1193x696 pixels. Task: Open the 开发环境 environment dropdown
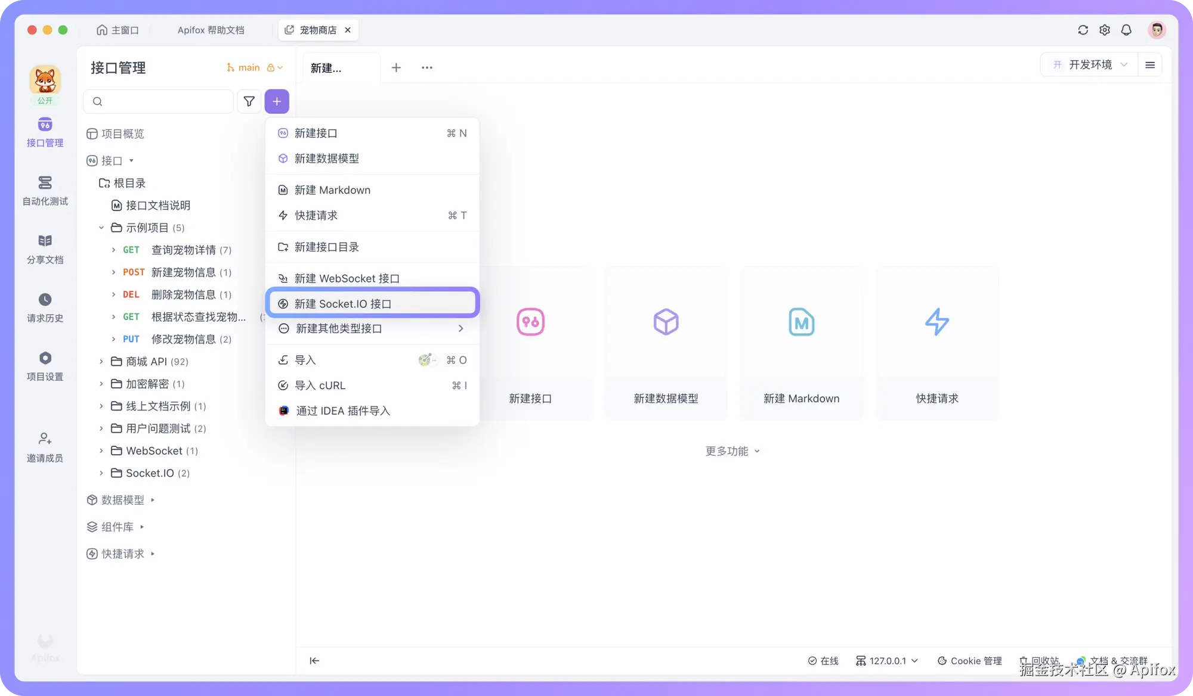pos(1089,64)
